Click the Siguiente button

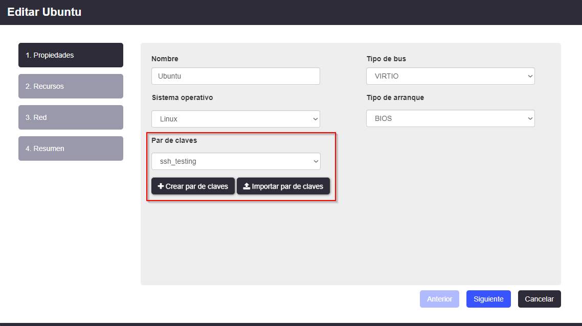[x=488, y=299]
